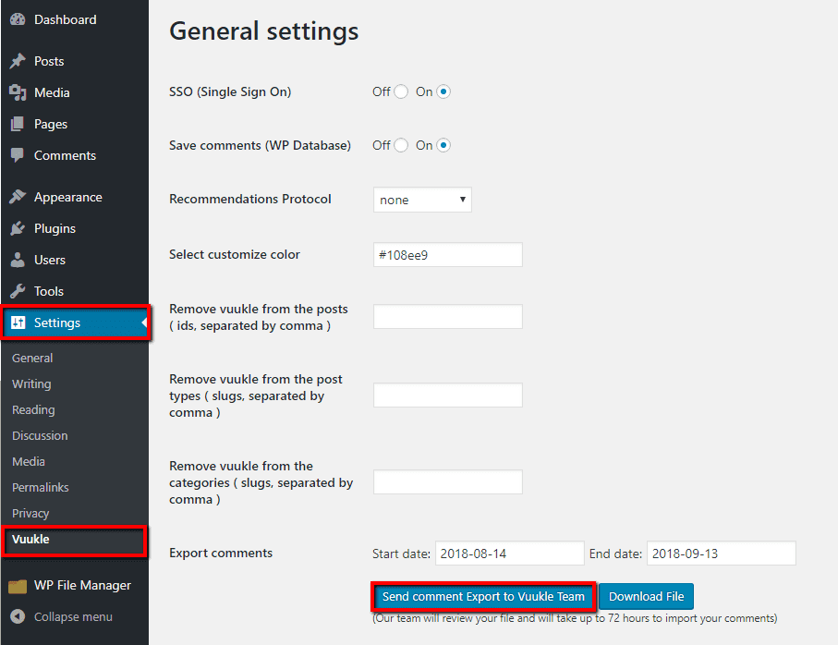This screenshot has width=838, height=645.
Task: Click the Users person icon
Action: coord(18,260)
